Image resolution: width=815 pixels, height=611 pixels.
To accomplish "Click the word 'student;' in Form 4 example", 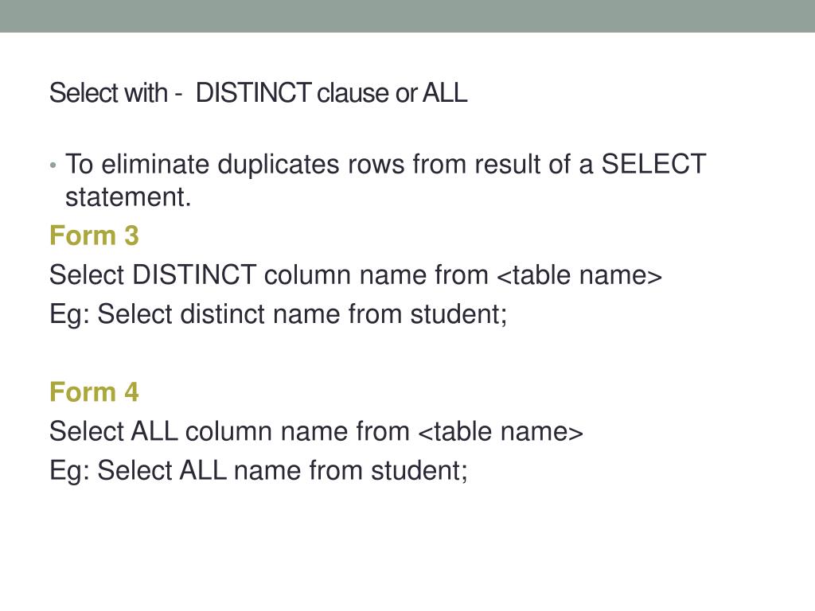I will tap(419, 471).
